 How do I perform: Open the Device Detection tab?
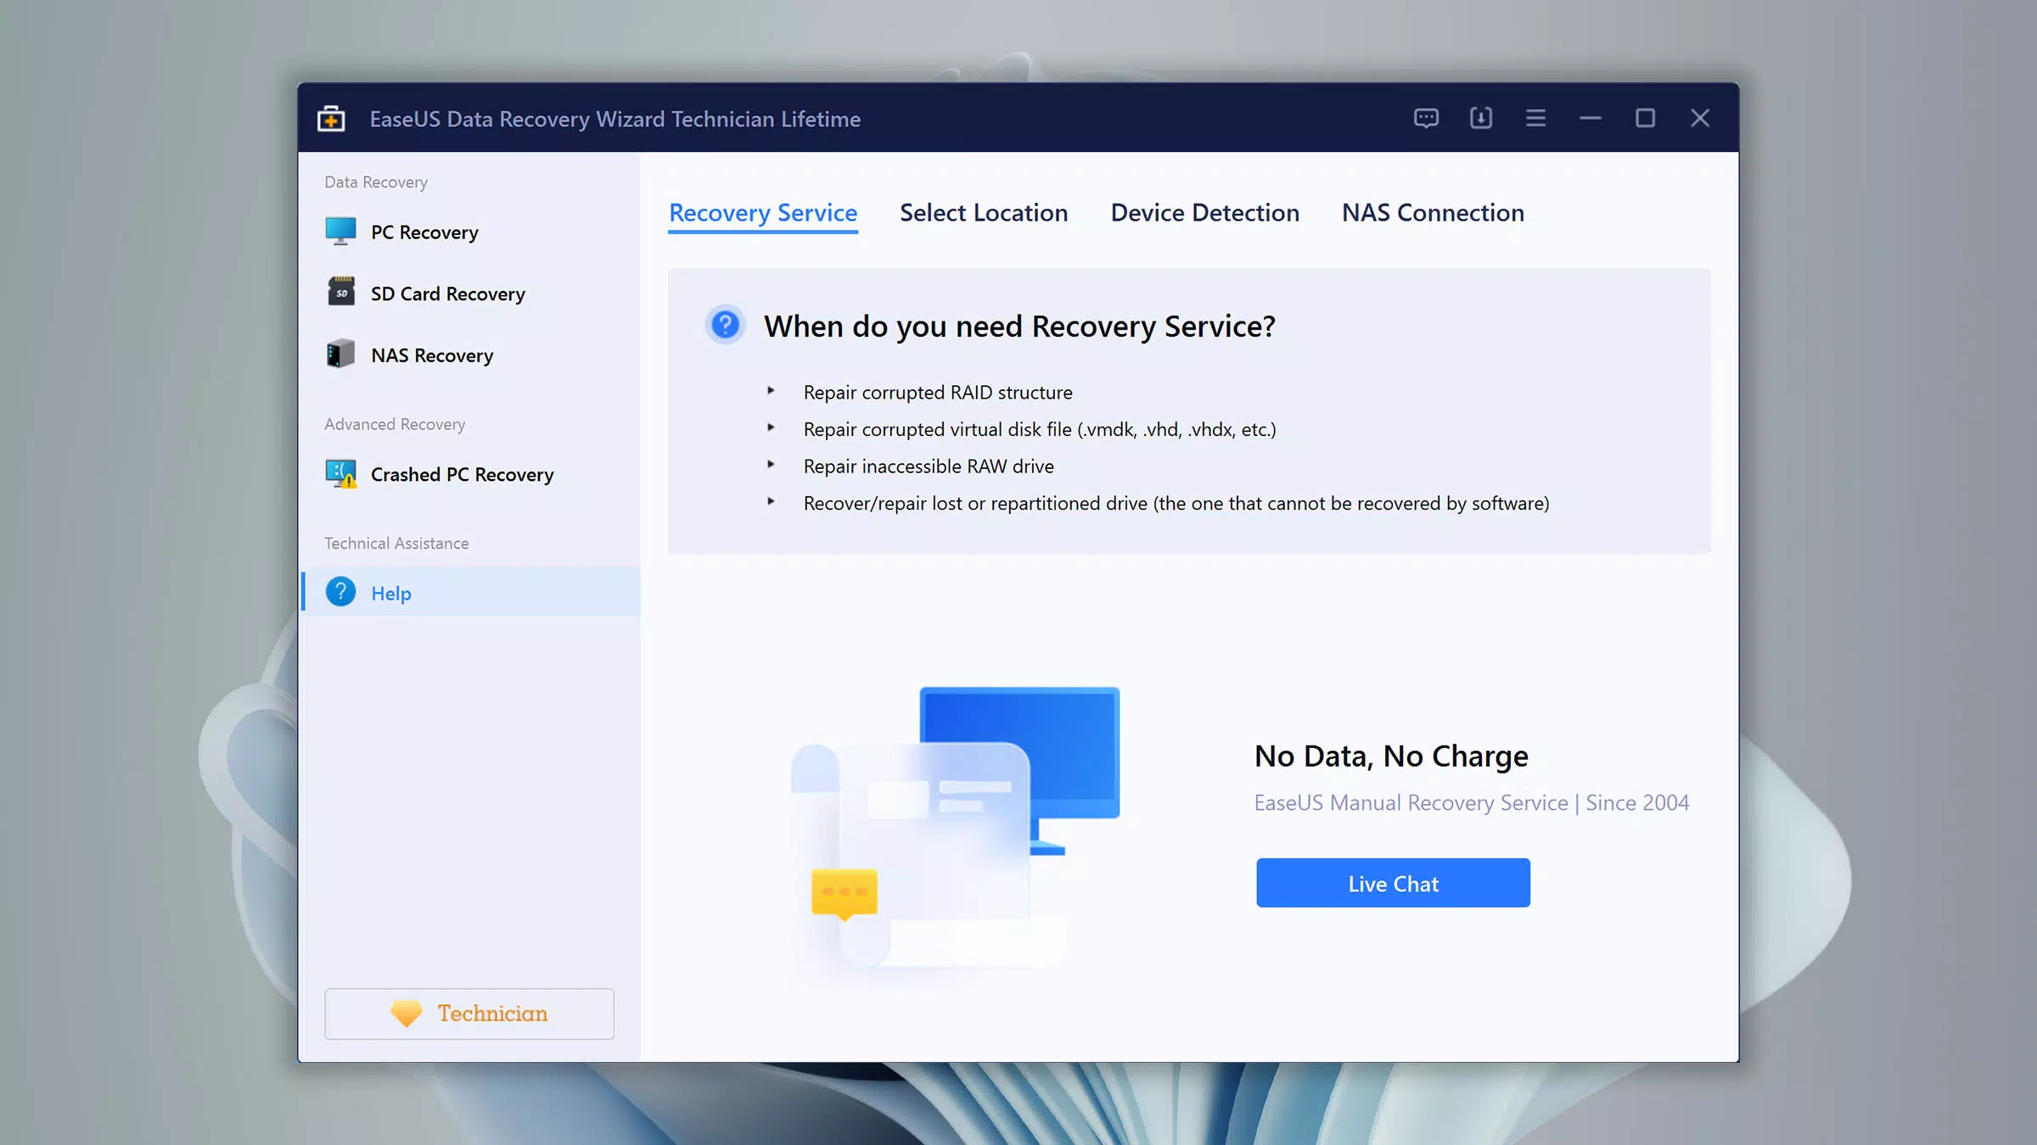1205,213
